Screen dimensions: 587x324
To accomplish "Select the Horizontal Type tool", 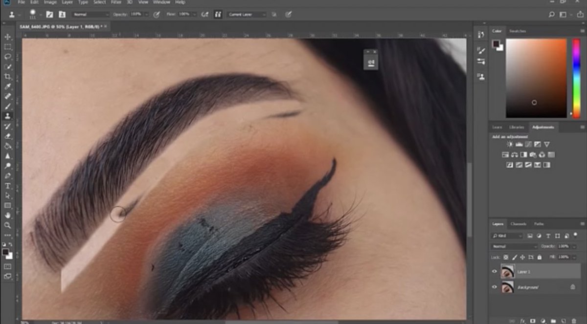I will [8, 186].
